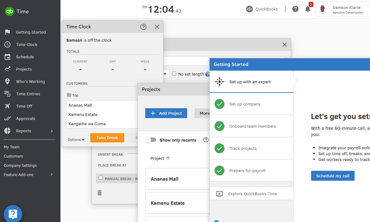
Task: Open Explore QuickBooks Time
Action: click(251, 194)
